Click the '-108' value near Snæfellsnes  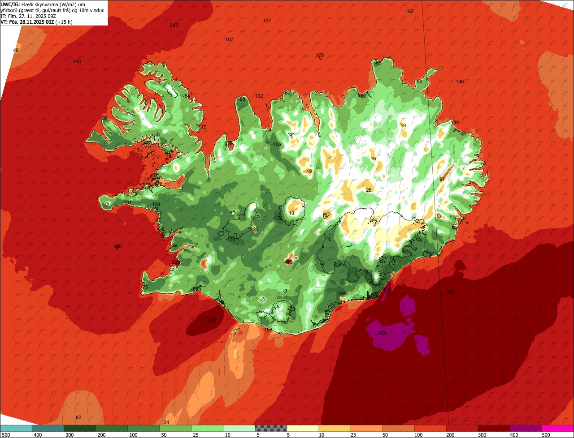(x=155, y=204)
